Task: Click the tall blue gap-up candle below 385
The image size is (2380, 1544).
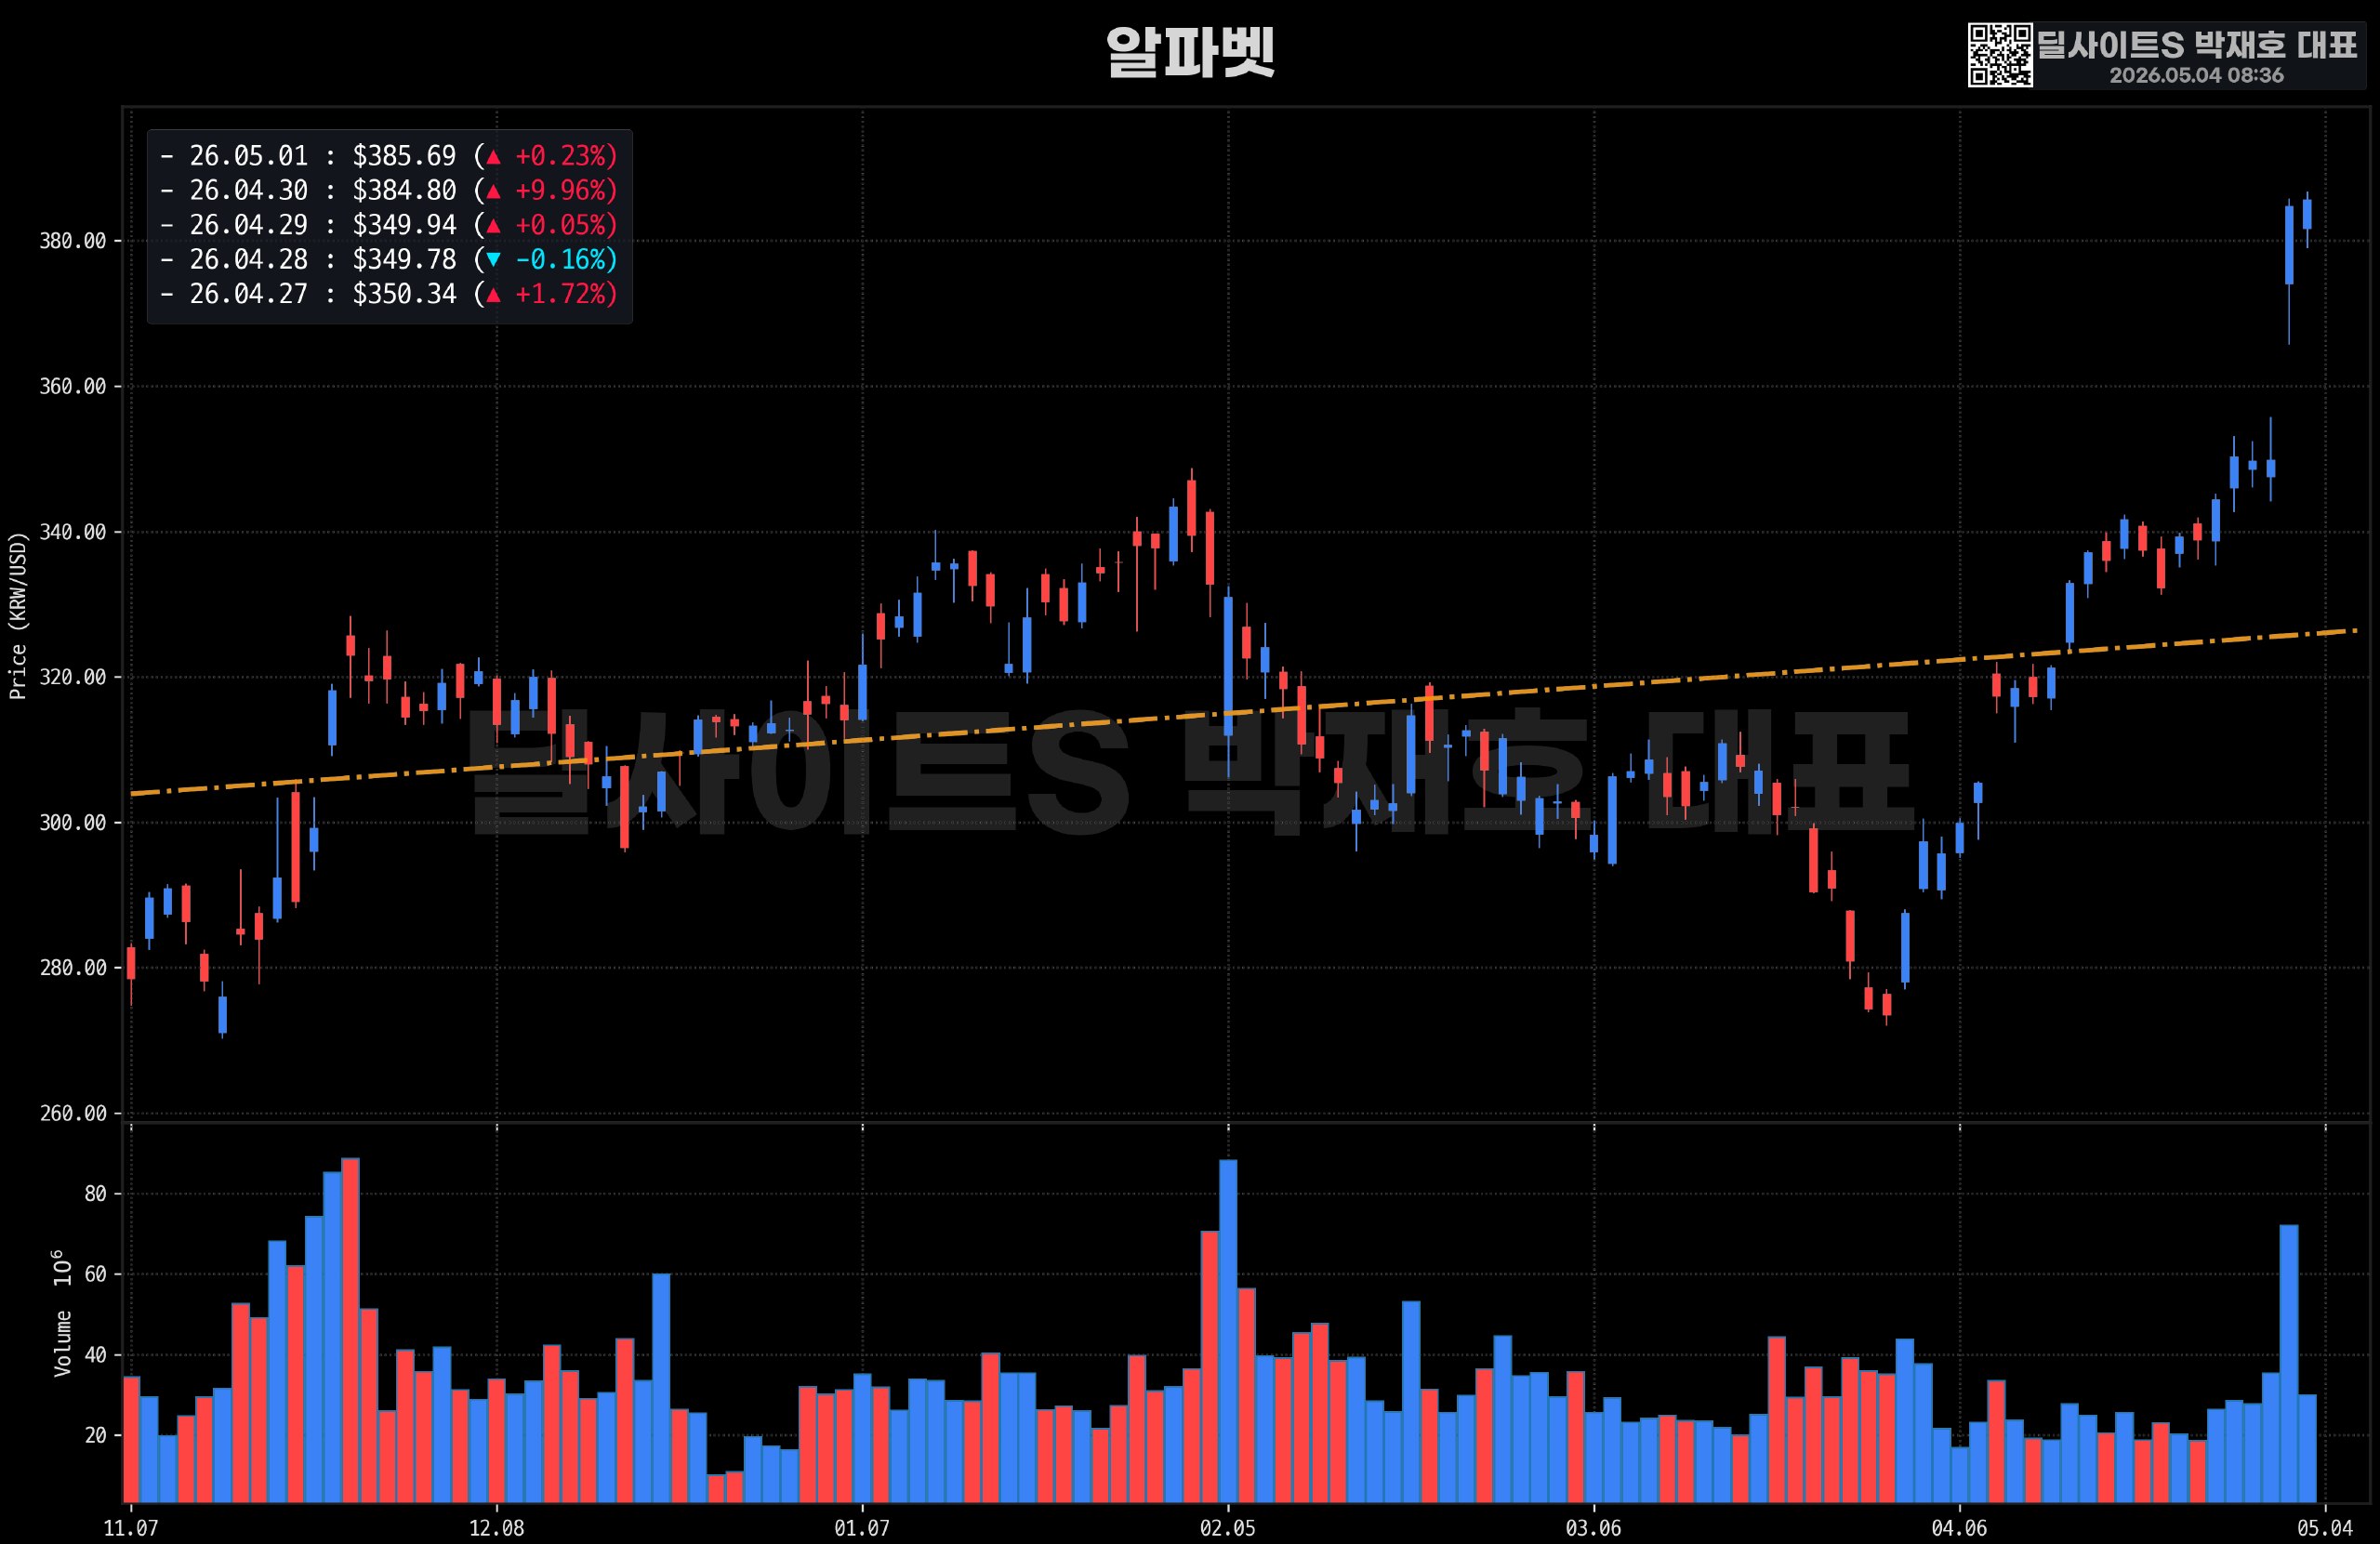Action: point(2289,246)
